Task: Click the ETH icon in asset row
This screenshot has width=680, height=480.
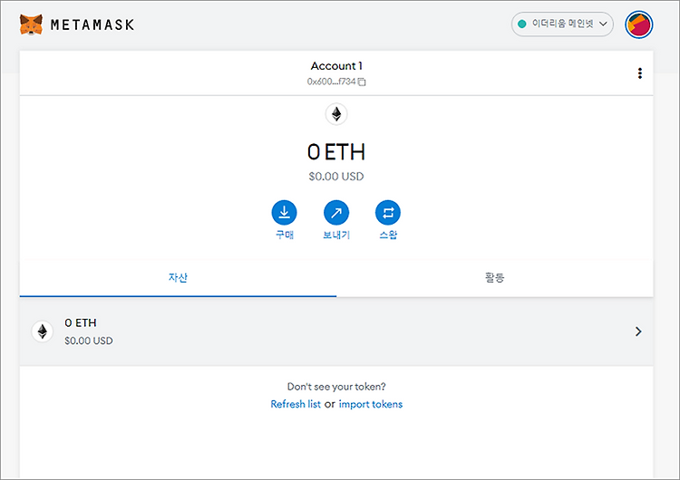Action: point(43,331)
